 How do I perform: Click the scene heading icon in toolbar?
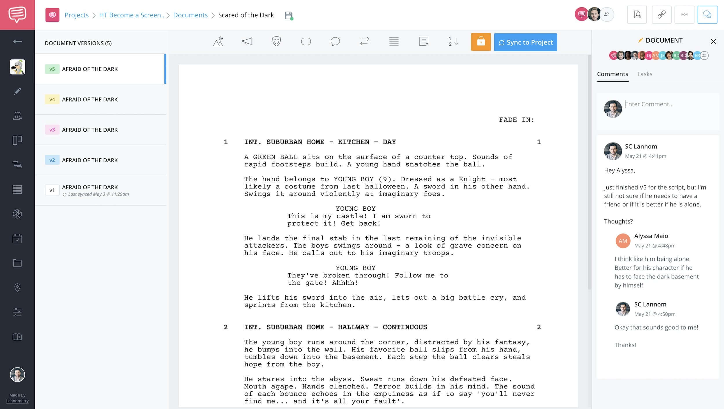(x=219, y=42)
